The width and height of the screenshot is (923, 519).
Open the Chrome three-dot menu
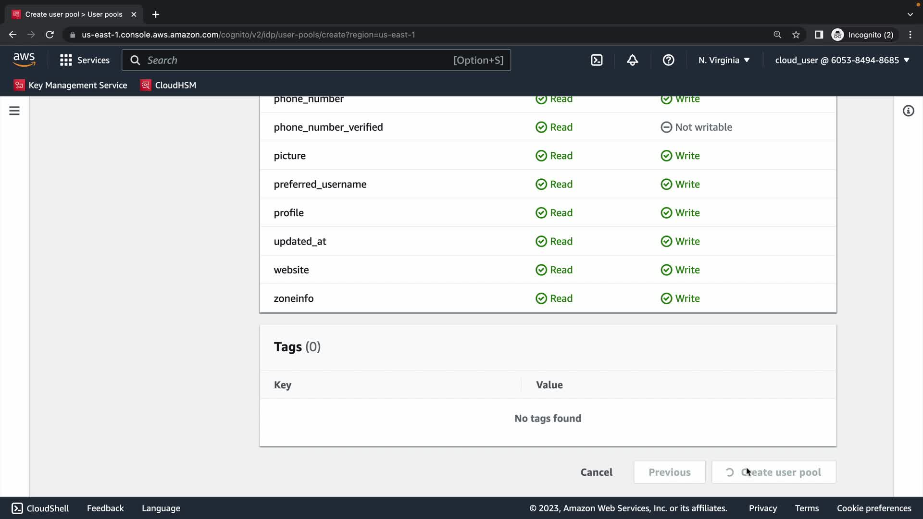(910, 35)
